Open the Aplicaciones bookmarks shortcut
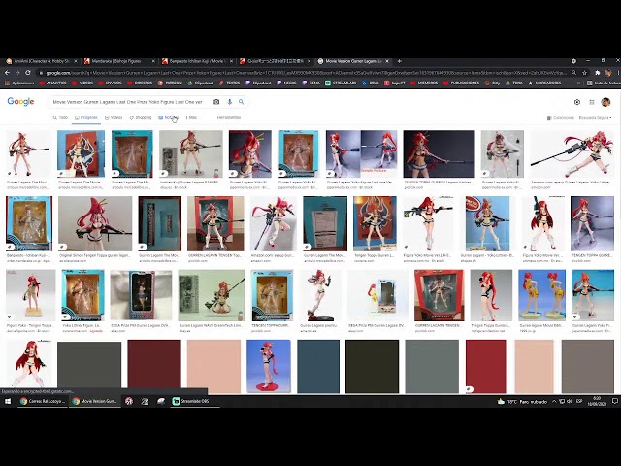This screenshot has width=621, height=466. tap(19, 83)
